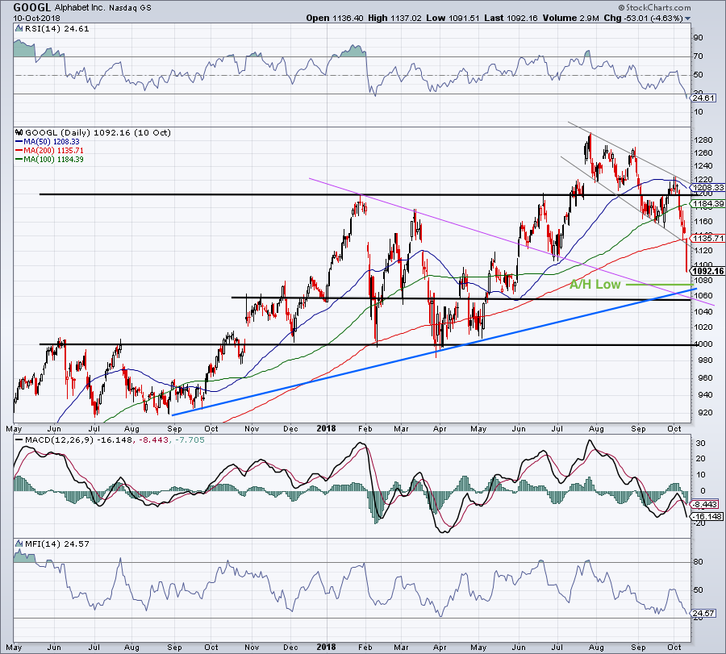Click the 70 label on the RSI axis

point(699,56)
